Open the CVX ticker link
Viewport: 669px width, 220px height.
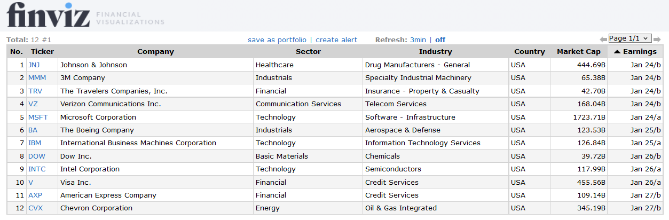click(x=36, y=208)
